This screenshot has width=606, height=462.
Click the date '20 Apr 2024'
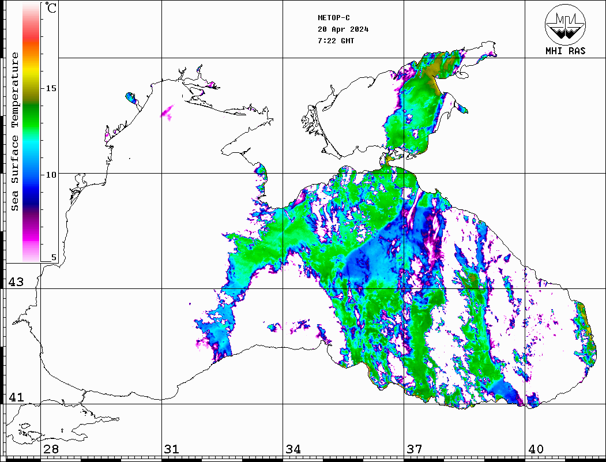(x=343, y=29)
